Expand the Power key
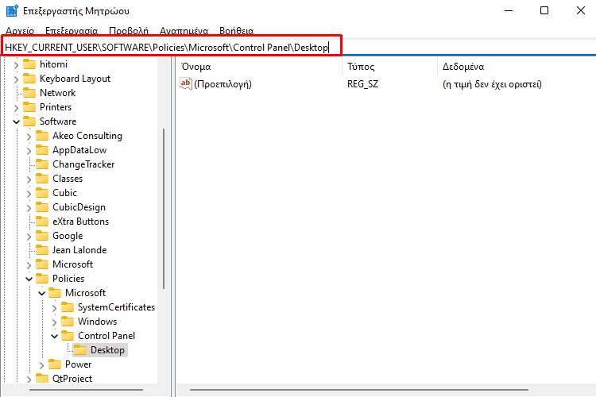Screen dimensions: 596x397 [x=42, y=365]
